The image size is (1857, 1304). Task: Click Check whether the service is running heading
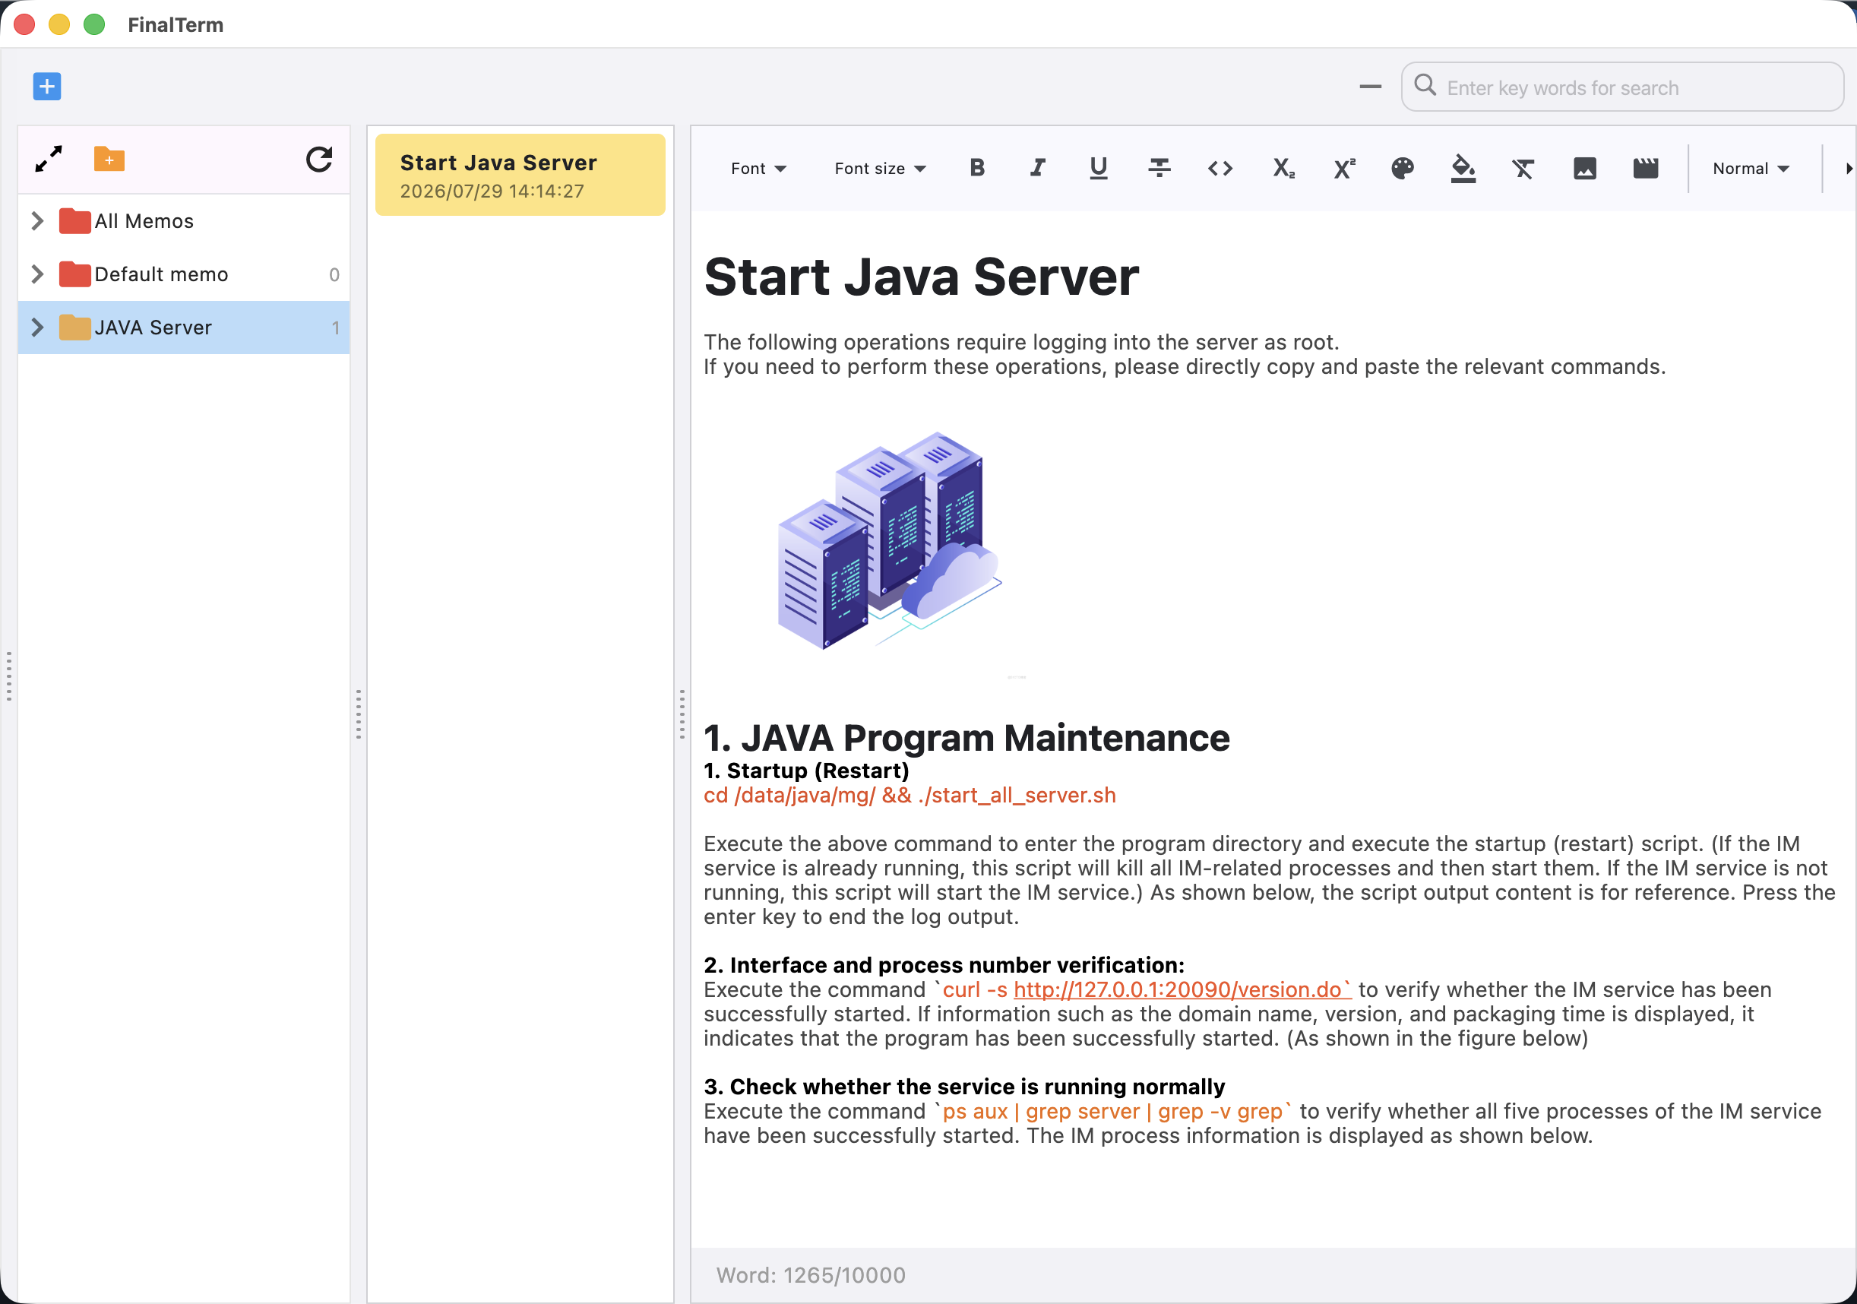[964, 1087]
